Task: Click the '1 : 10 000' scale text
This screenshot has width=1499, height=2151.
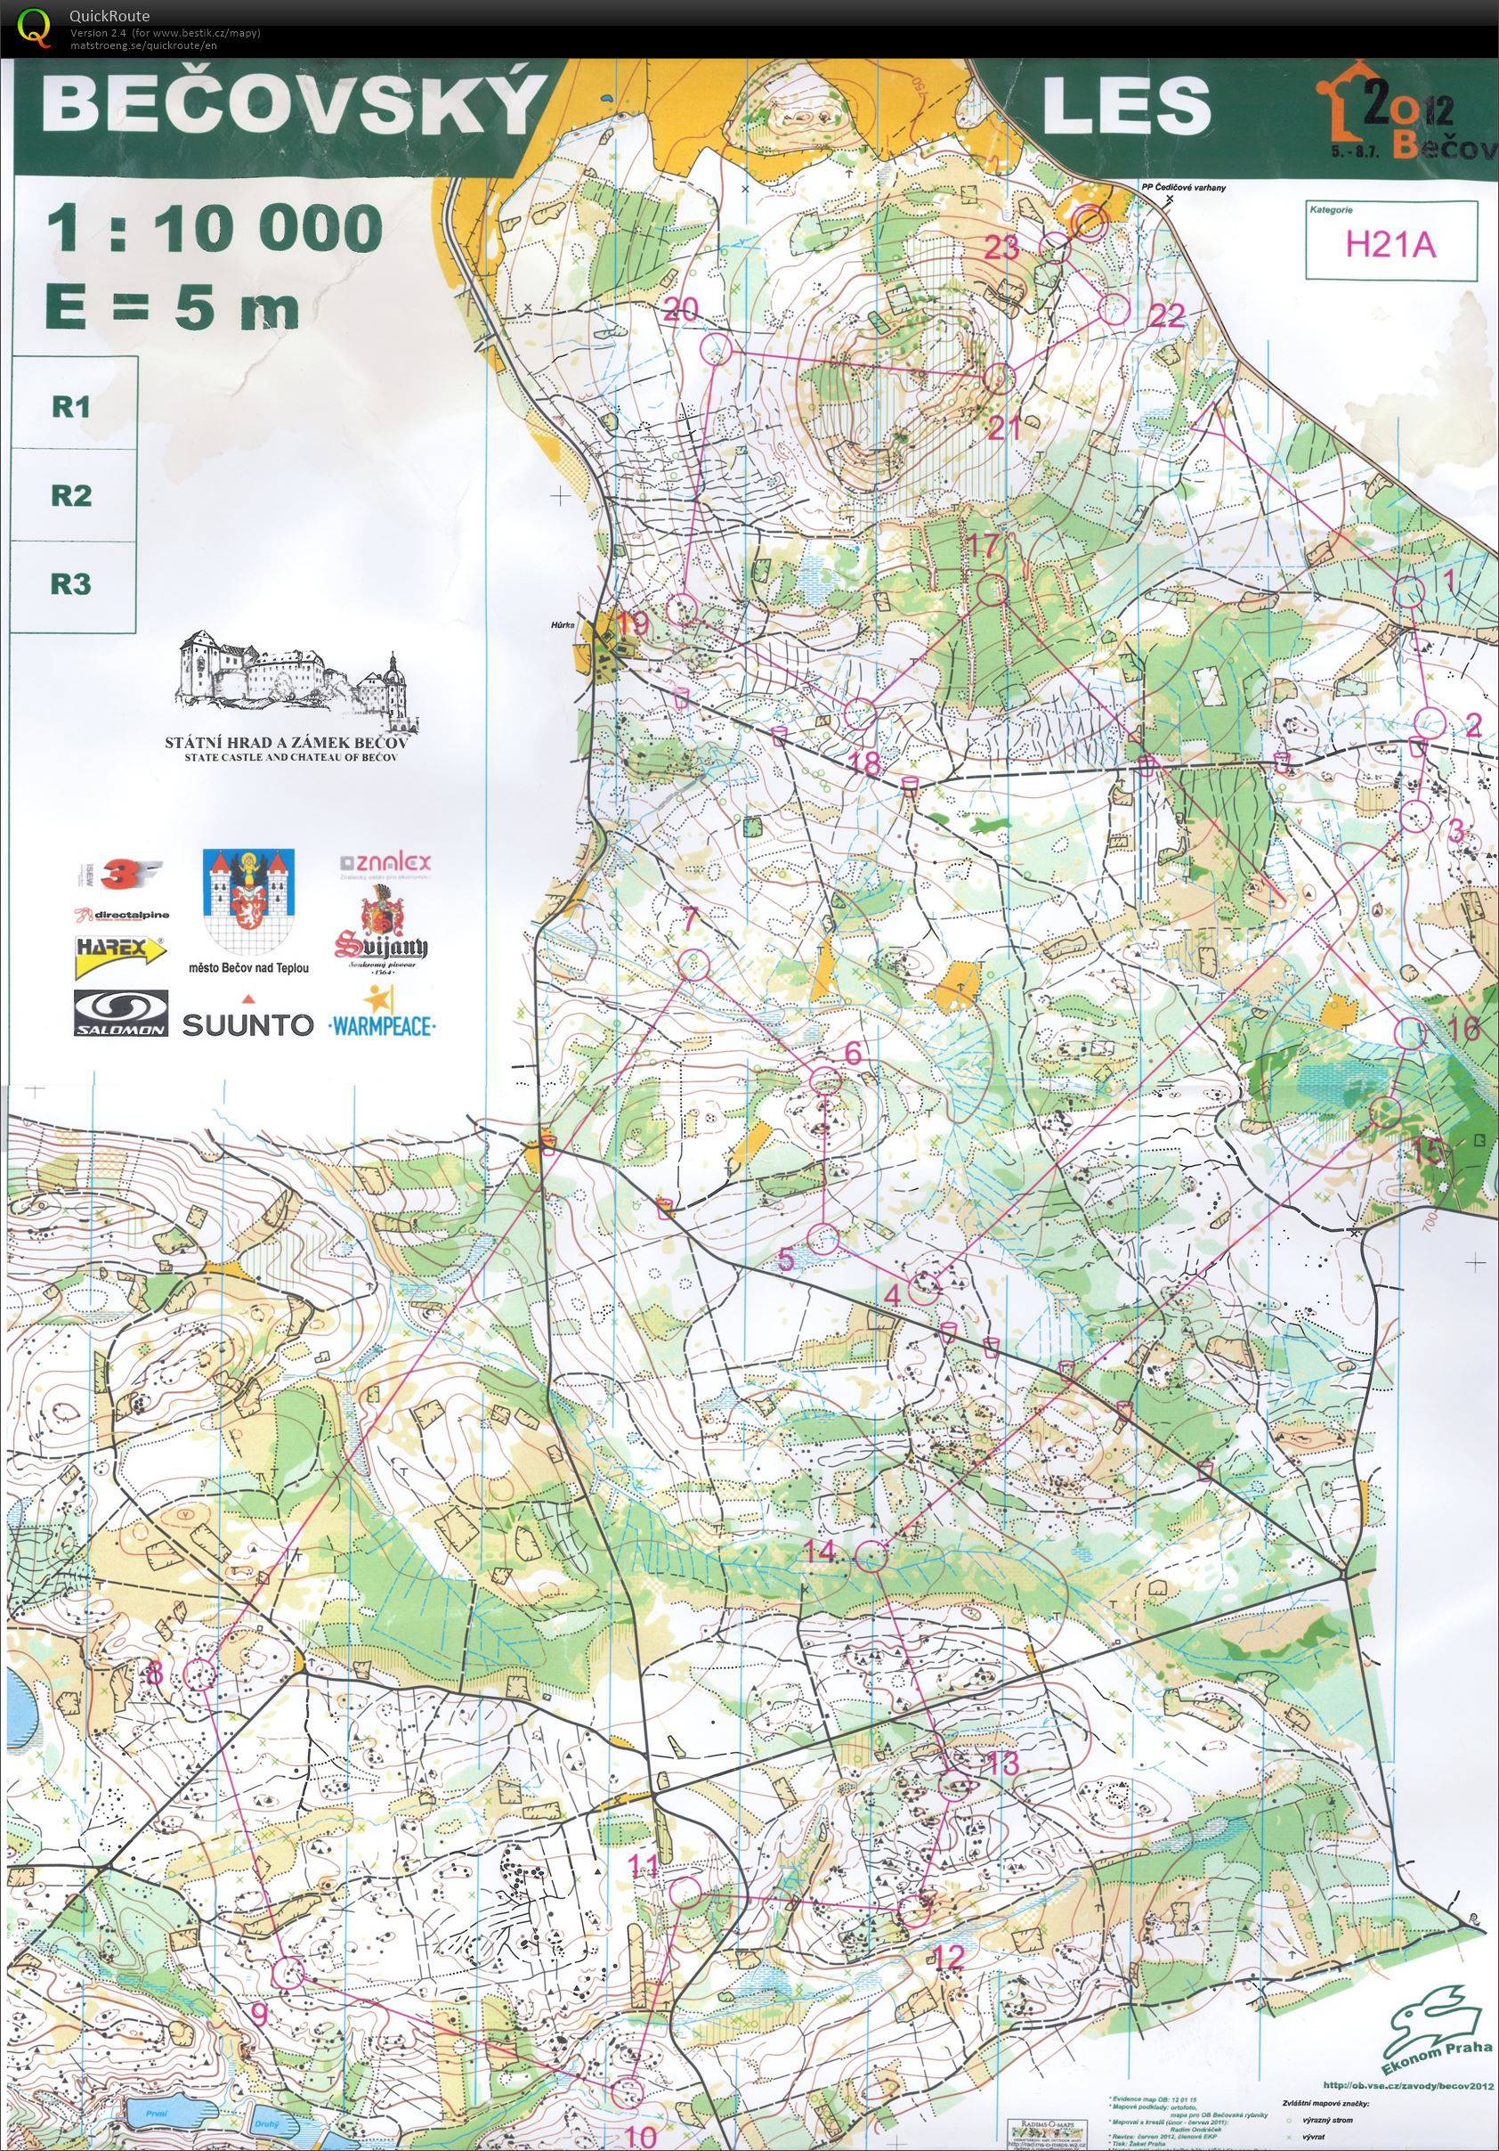Action: point(215,230)
